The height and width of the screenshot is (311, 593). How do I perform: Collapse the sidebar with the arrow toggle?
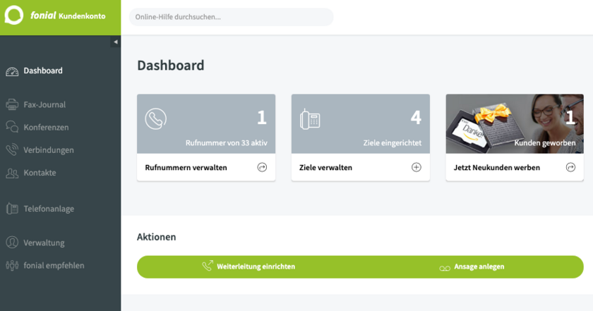[x=116, y=42]
